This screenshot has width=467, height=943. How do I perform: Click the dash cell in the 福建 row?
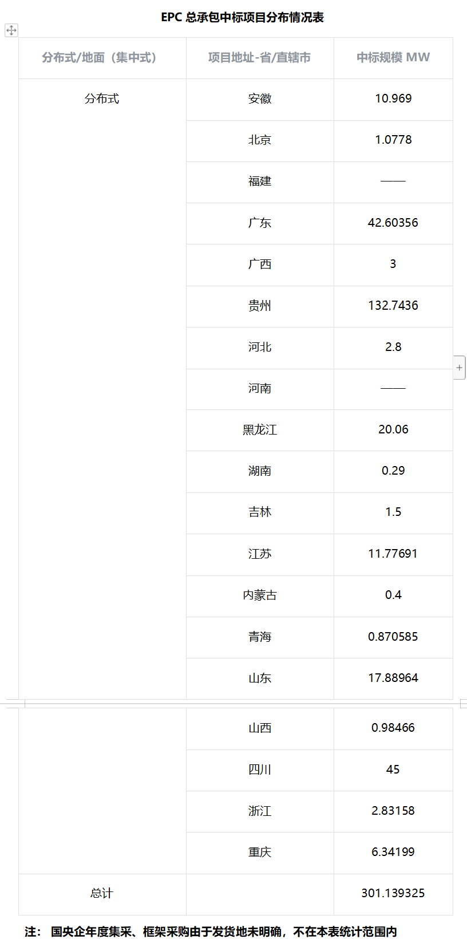pyautogui.click(x=393, y=182)
